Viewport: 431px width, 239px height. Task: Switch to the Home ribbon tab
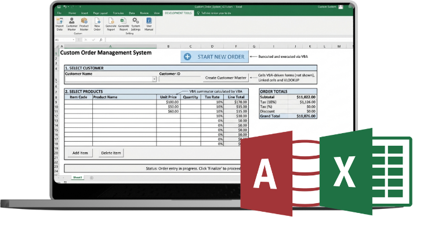click(73, 13)
